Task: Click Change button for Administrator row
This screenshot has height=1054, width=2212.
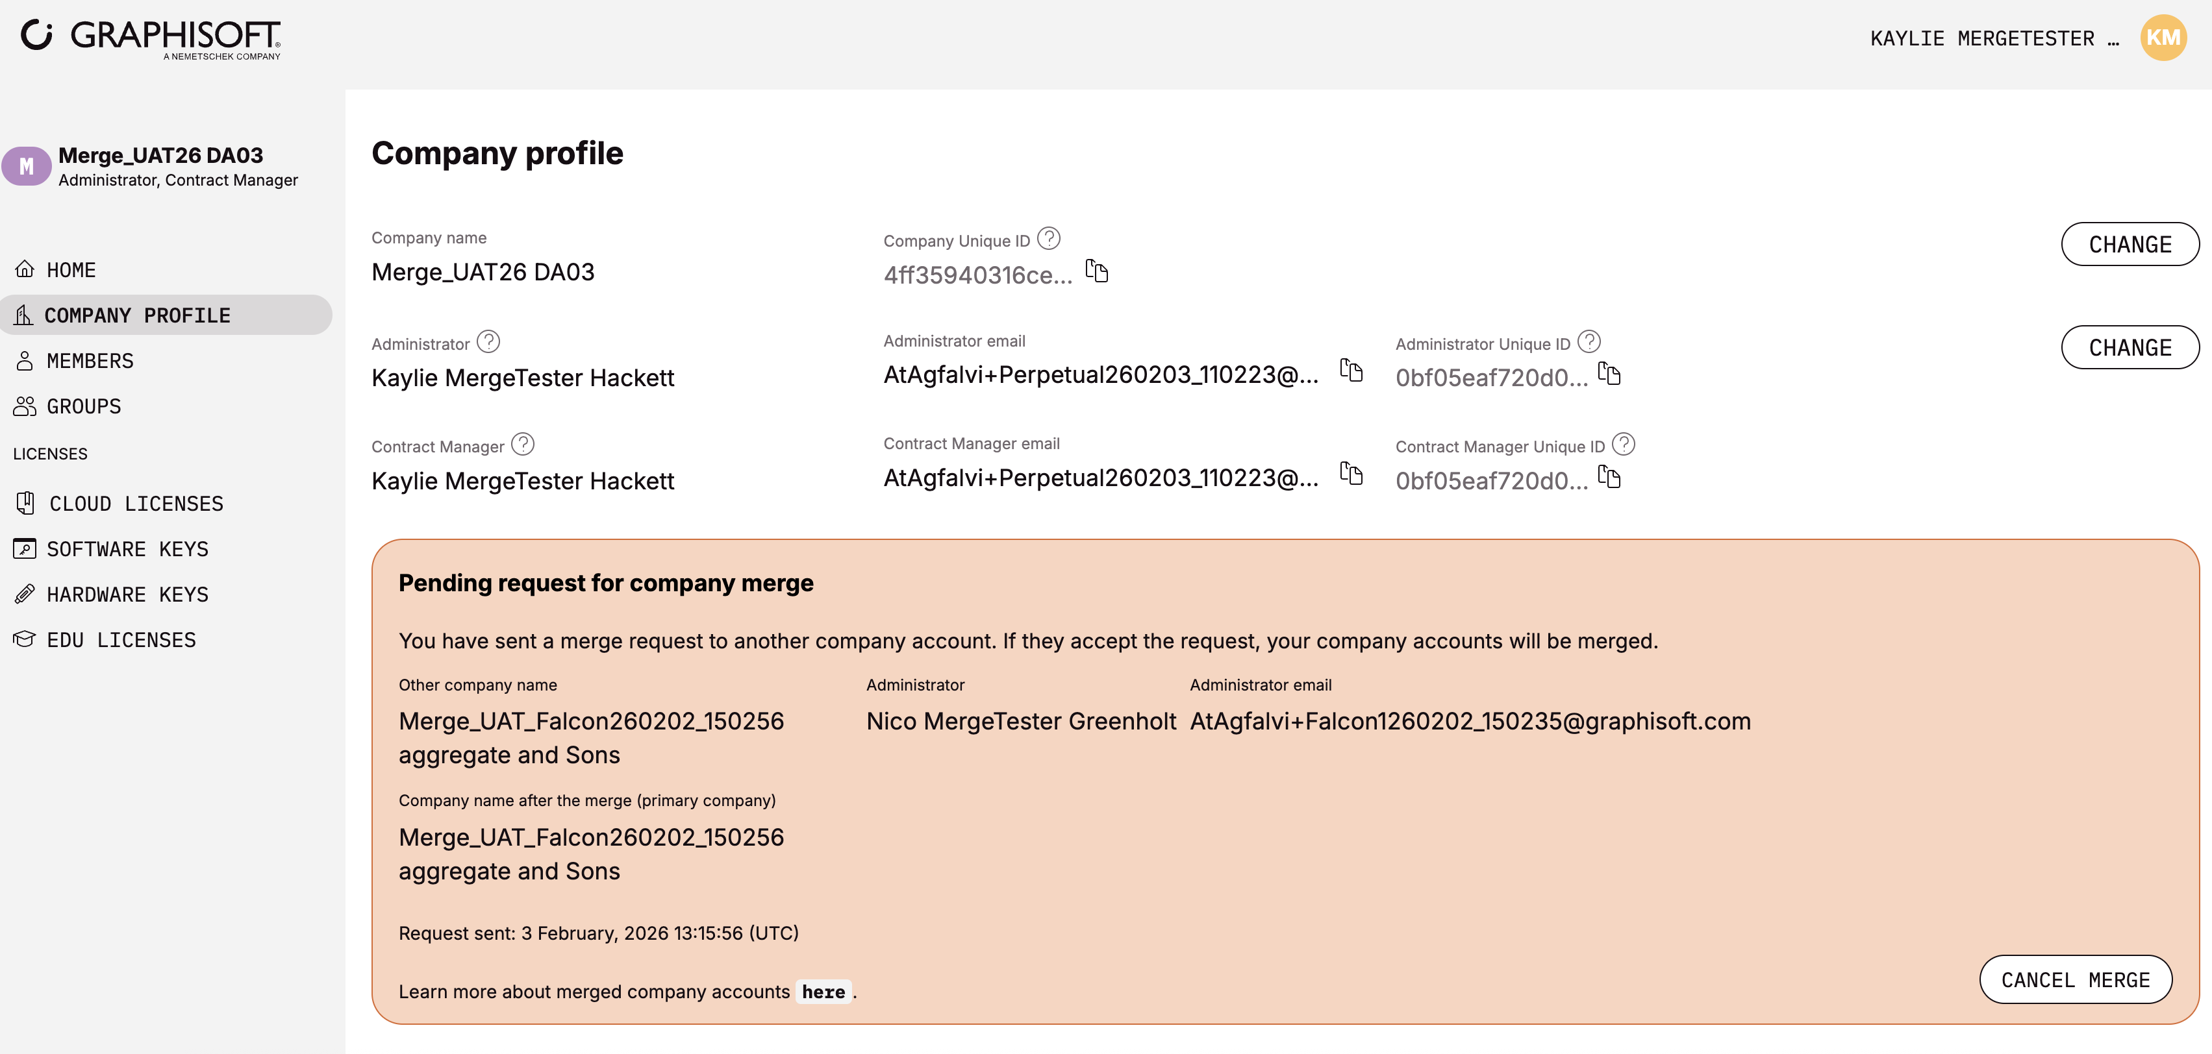Action: click(x=2130, y=348)
